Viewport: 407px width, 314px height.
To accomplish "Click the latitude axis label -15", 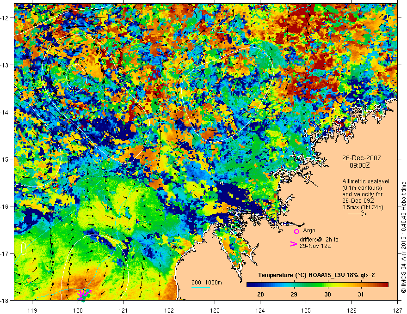I will [x=5, y=159].
